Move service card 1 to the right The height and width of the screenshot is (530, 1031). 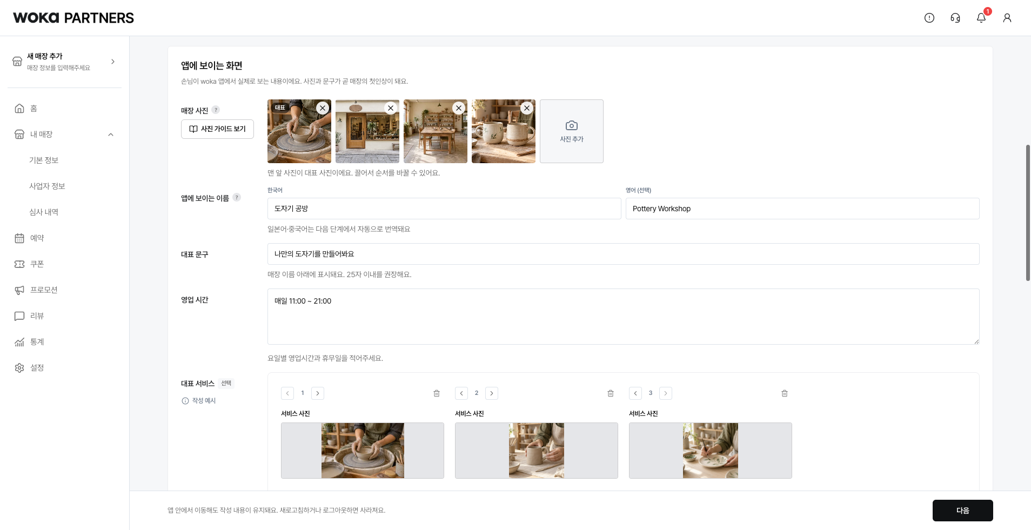(318, 393)
